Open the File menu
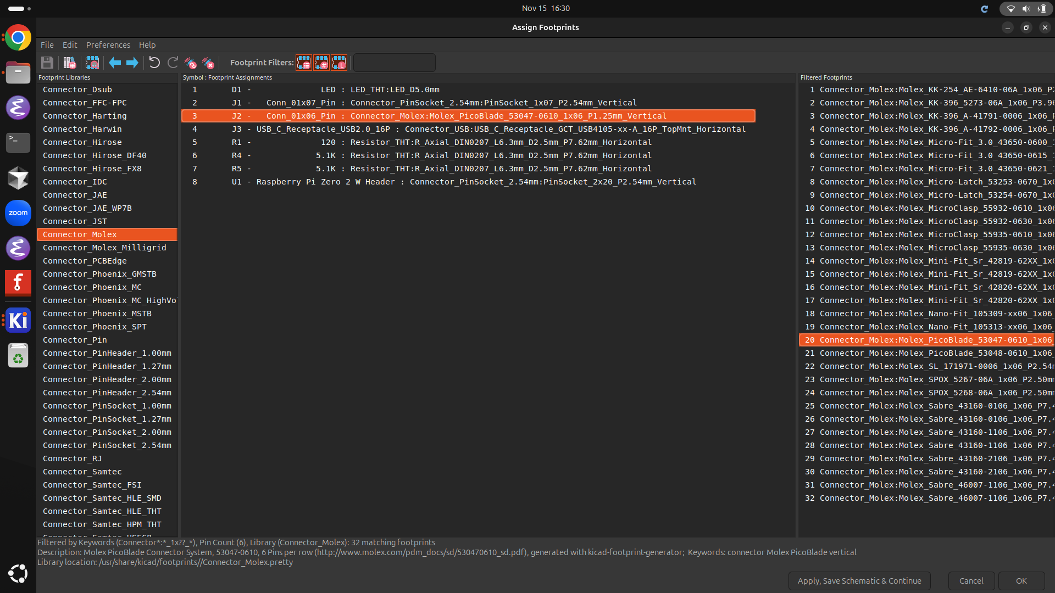Image resolution: width=1055 pixels, height=593 pixels. (x=47, y=45)
